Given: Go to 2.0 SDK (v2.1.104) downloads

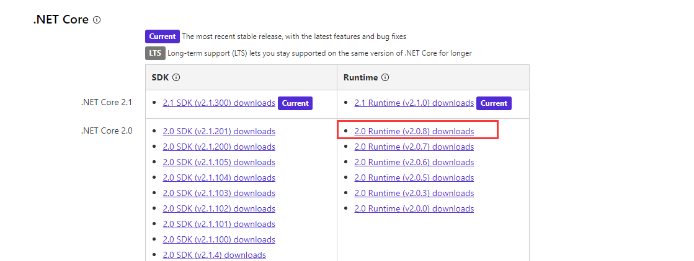Looking at the screenshot, I should [219, 178].
